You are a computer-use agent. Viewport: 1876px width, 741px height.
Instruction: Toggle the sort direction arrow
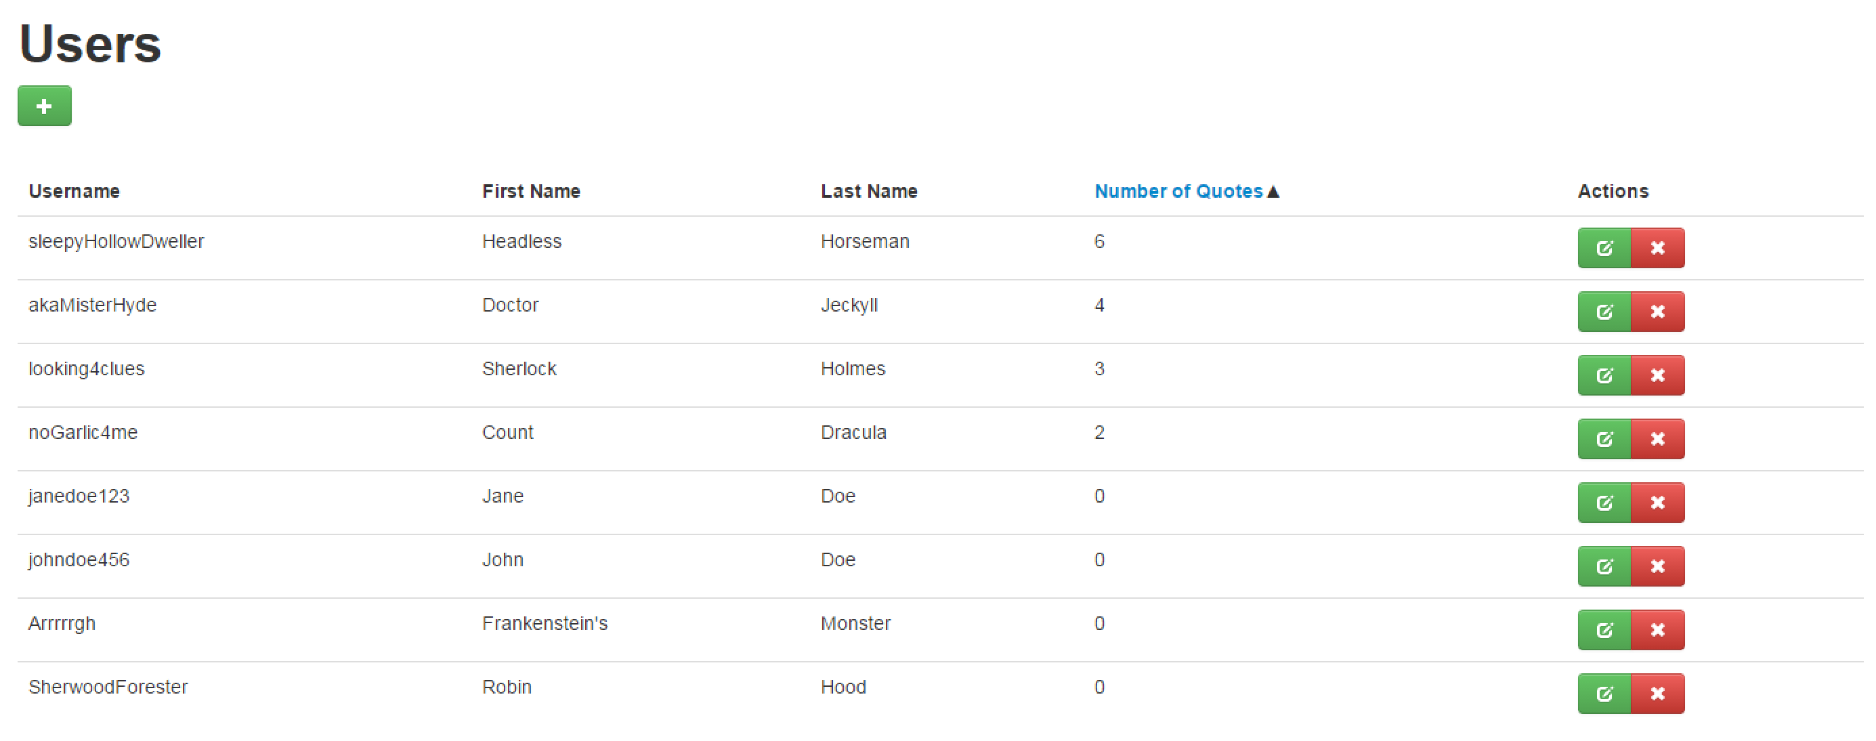1273,192
